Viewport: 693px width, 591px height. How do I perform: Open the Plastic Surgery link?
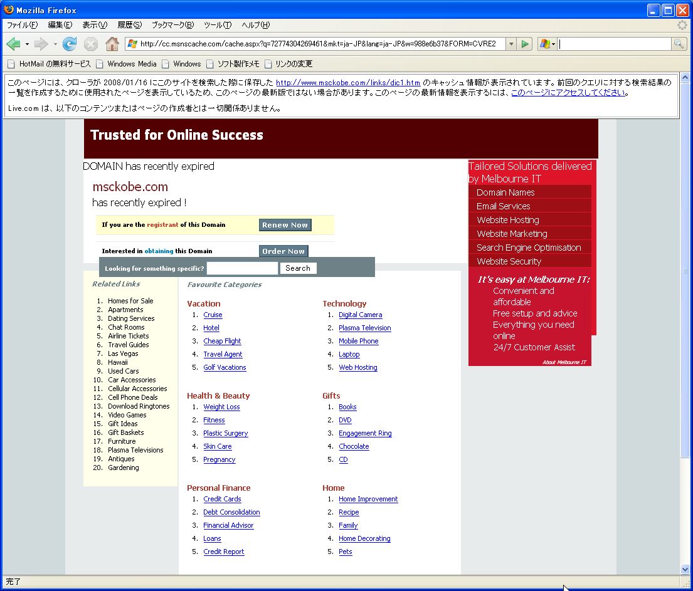point(225,433)
